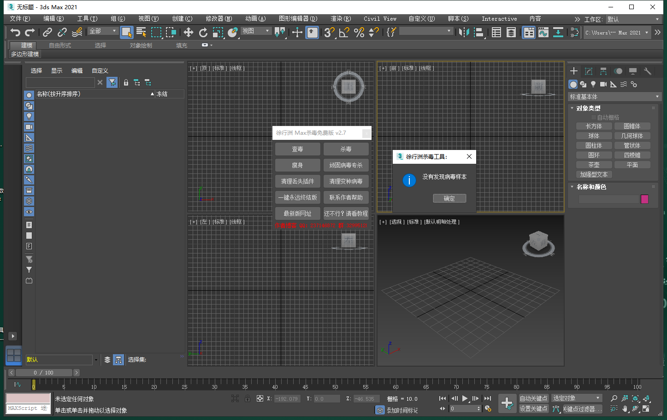Choose the Rectangular Selection Region tool
The image size is (667, 420).
[x=156, y=32]
